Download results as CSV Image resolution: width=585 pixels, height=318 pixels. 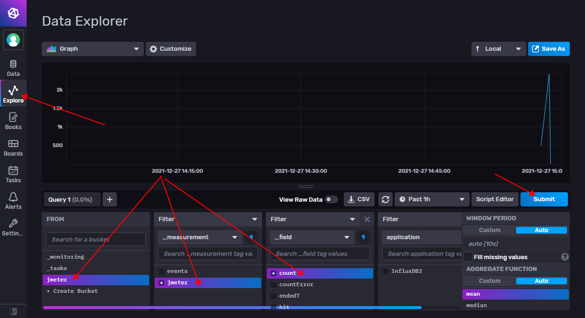(359, 199)
